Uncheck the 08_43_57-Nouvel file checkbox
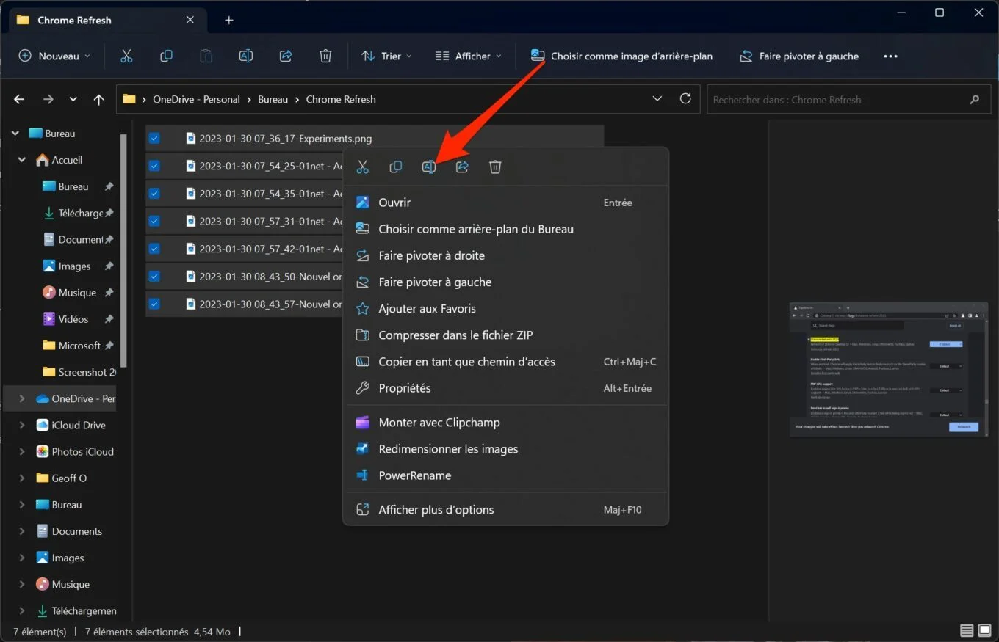This screenshot has width=999, height=642. [154, 304]
